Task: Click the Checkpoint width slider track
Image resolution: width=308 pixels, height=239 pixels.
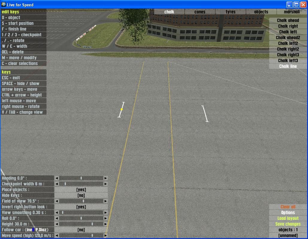Action: pyautogui.click(x=81, y=184)
